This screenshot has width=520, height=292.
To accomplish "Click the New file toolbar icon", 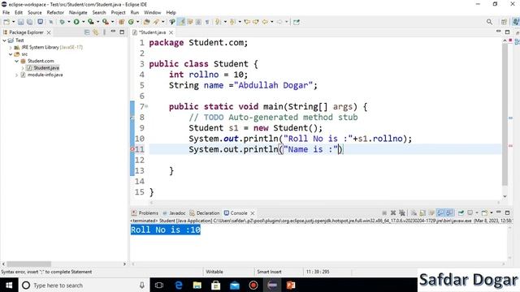I will click(6, 22).
